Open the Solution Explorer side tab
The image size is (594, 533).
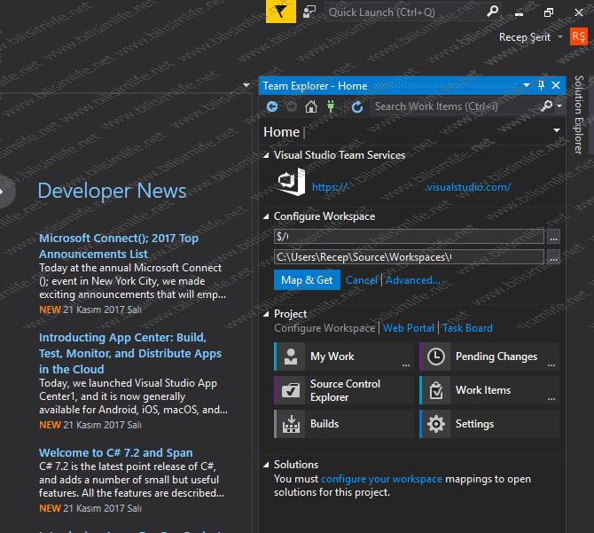tap(578, 114)
